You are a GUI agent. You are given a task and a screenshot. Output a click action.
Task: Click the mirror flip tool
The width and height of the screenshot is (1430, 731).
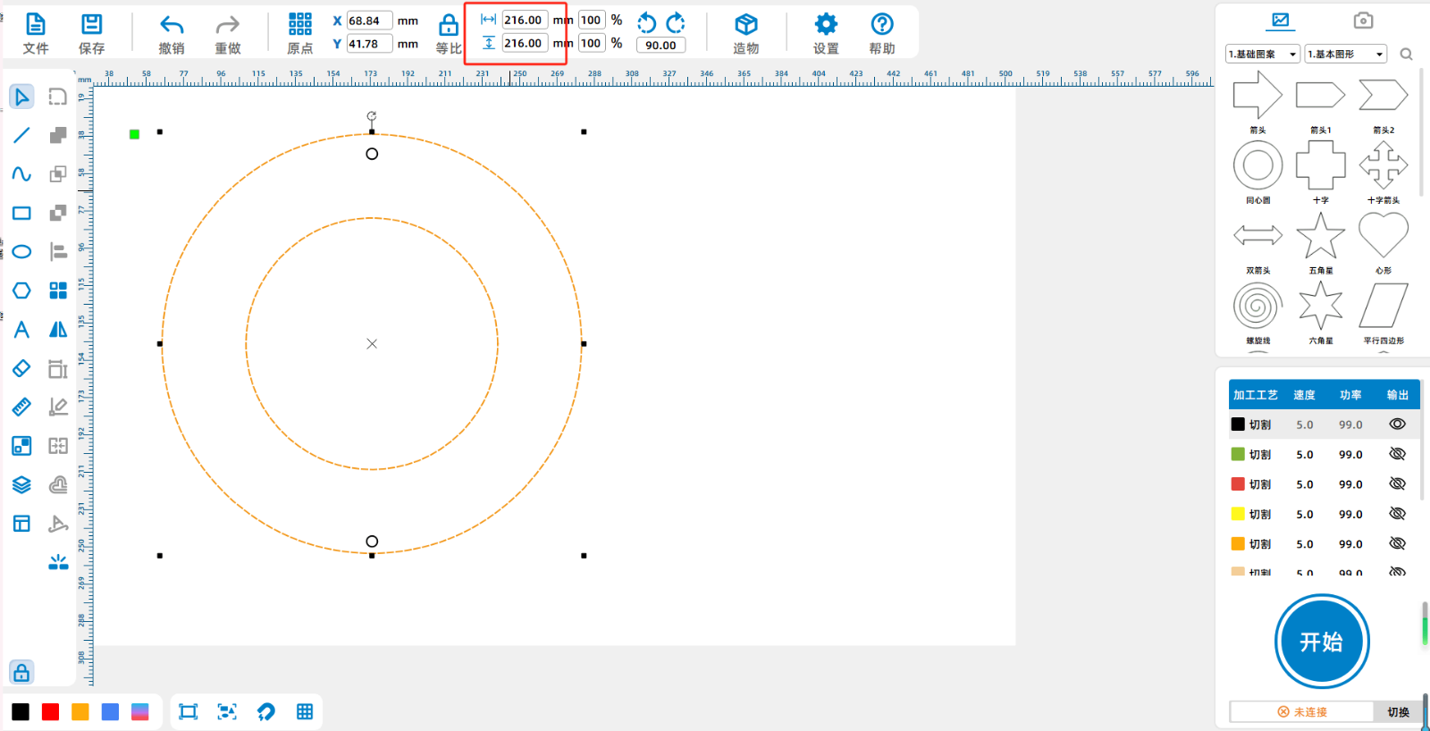[x=58, y=330]
